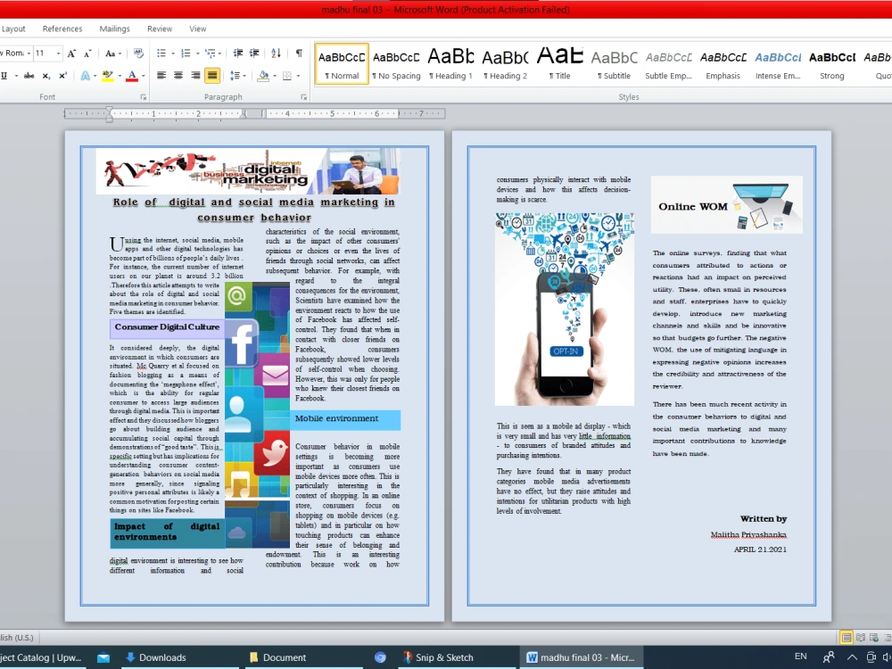Expand the highlight color dropdown arrow
Screen dimensions: 892x669
pos(120,76)
